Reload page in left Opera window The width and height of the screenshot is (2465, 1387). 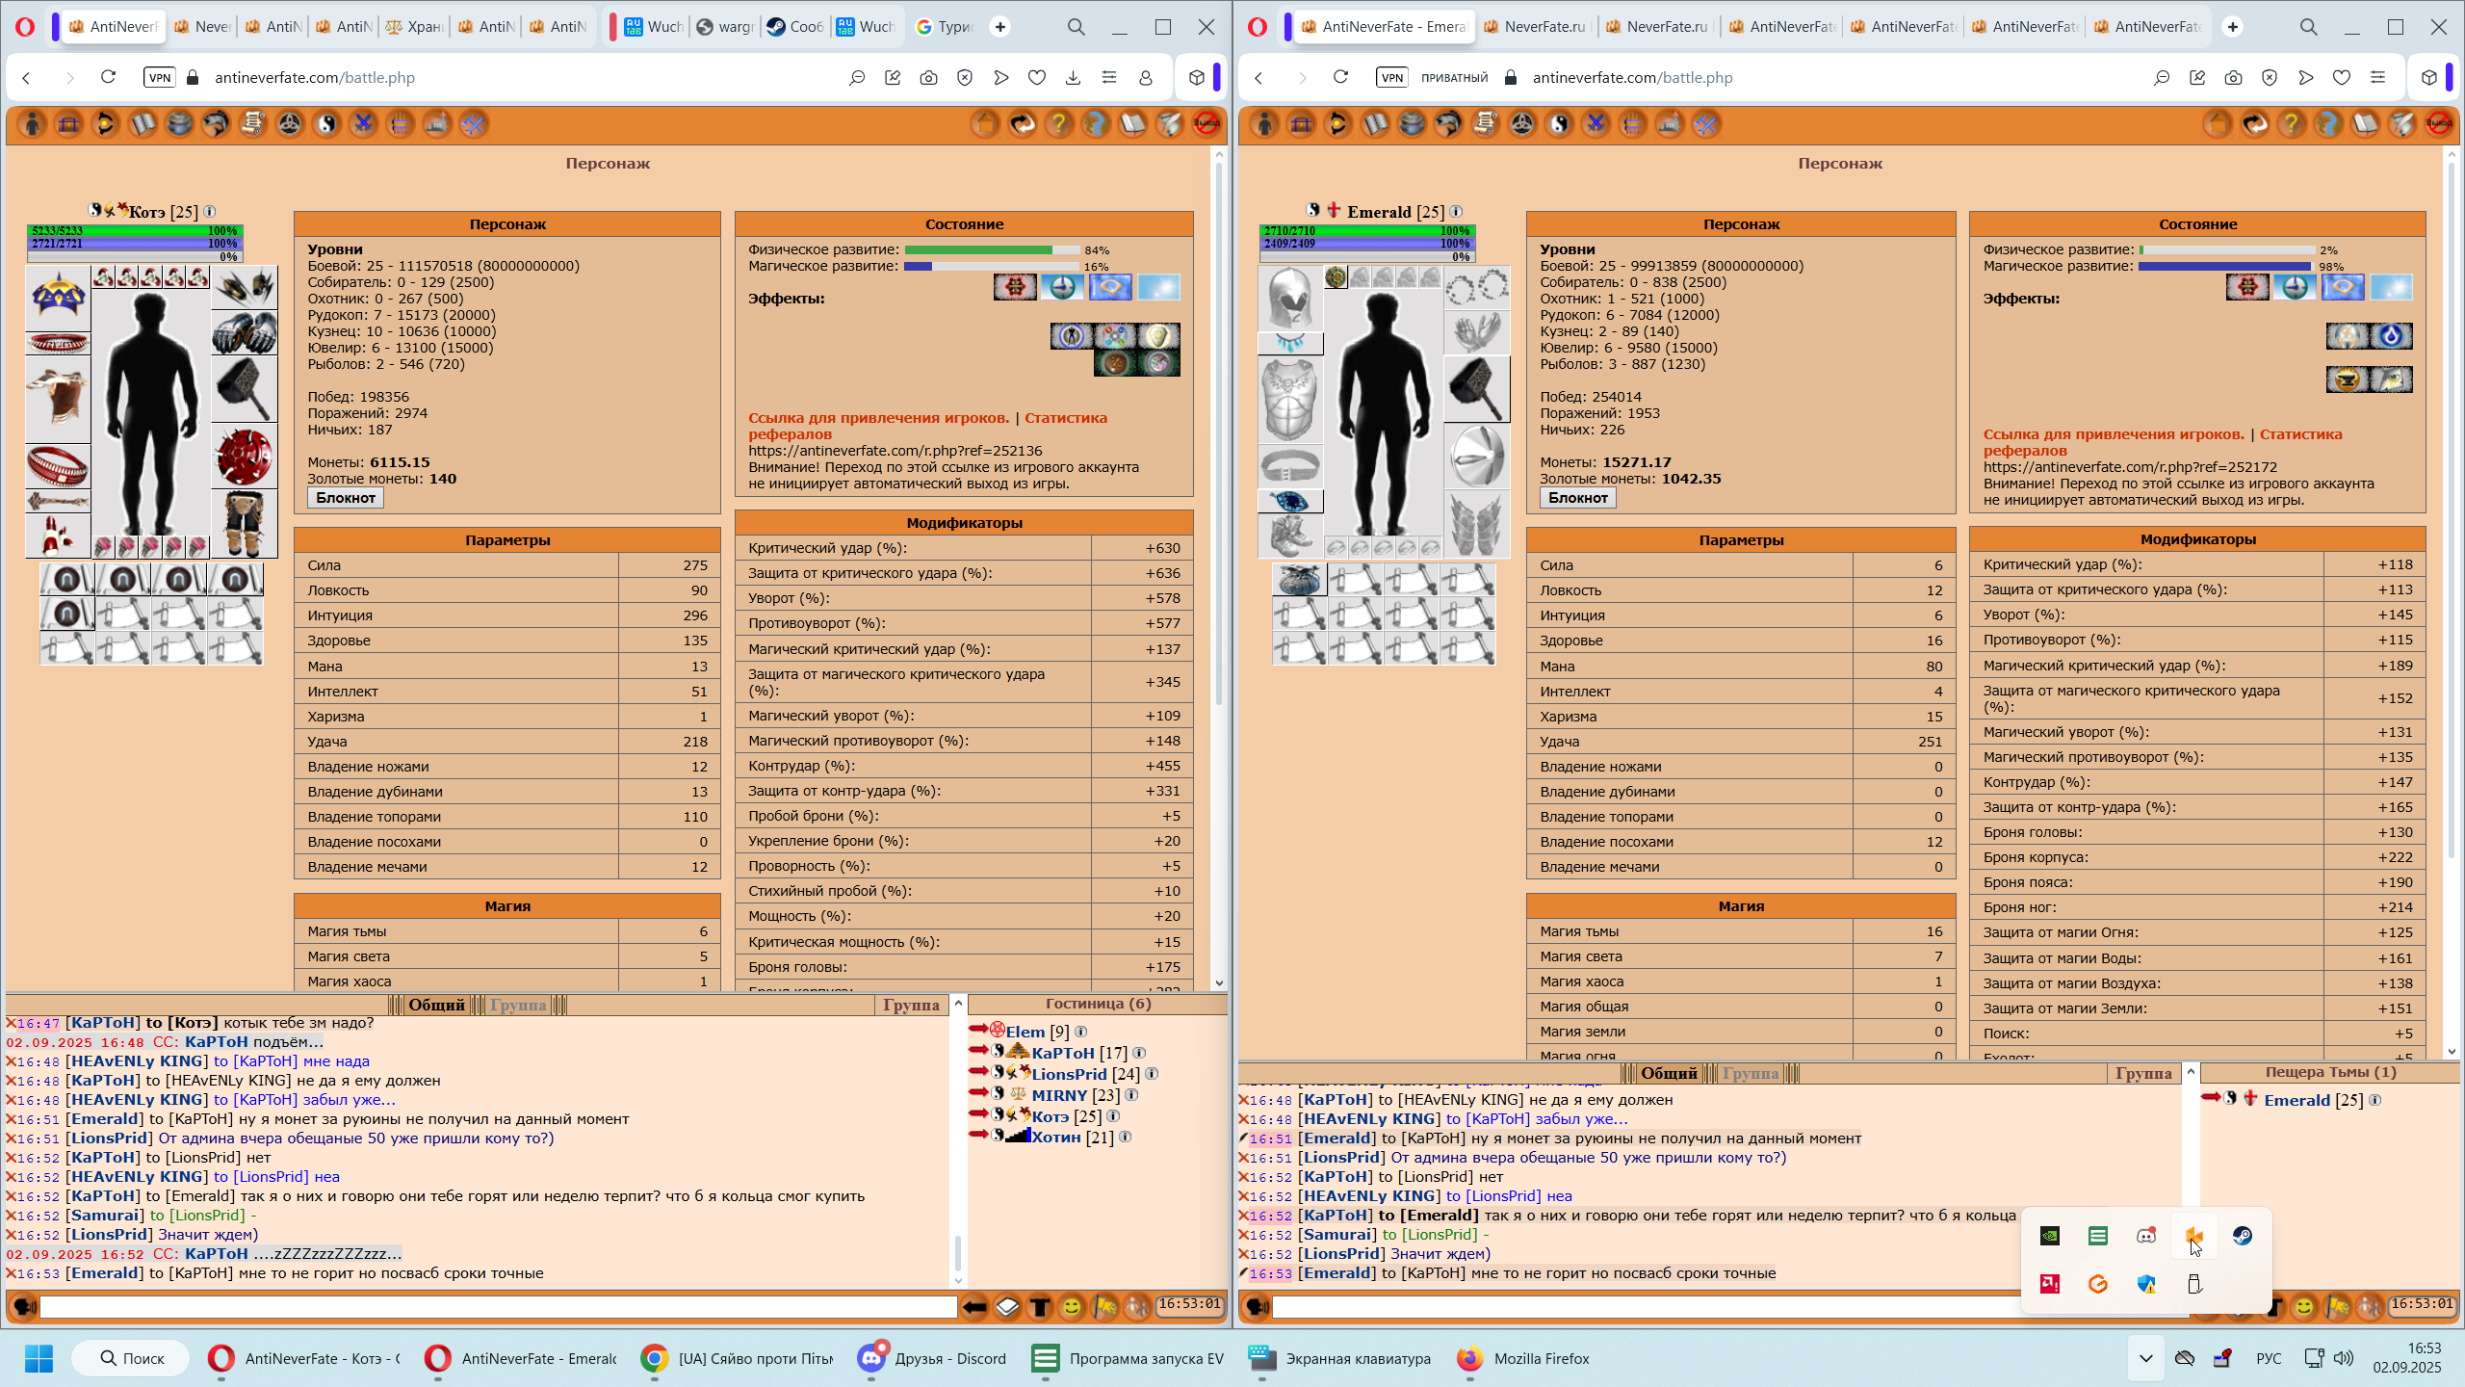pyautogui.click(x=108, y=78)
